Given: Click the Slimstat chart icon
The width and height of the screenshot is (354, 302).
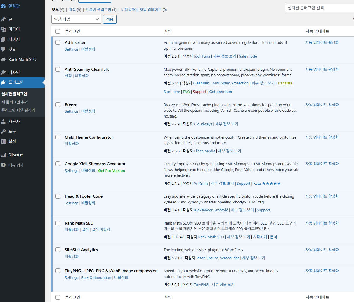Looking at the screenshot, I should (x=3, y=155).
